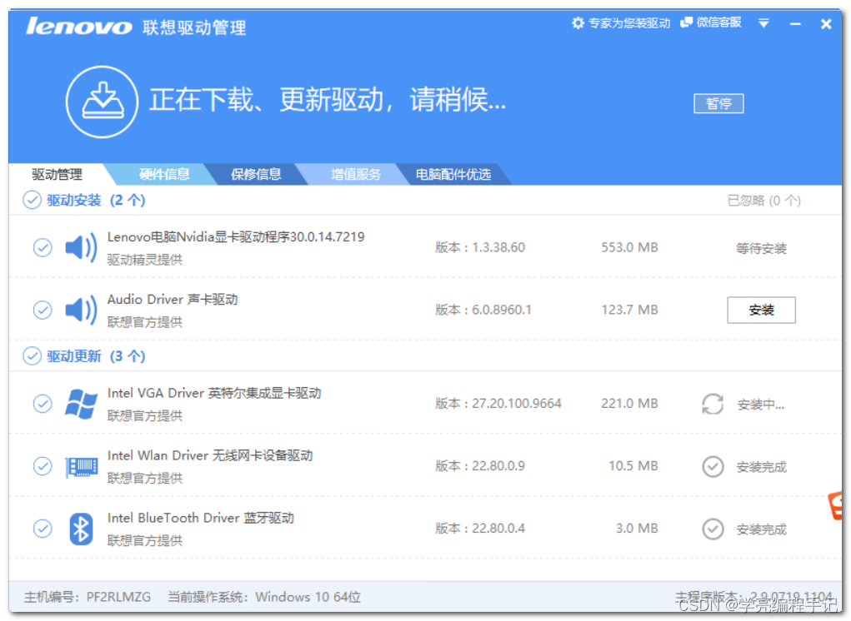Click the 123.7 MB size value
The height and width of the screenshot is (621, 851).
pos(629,310)
